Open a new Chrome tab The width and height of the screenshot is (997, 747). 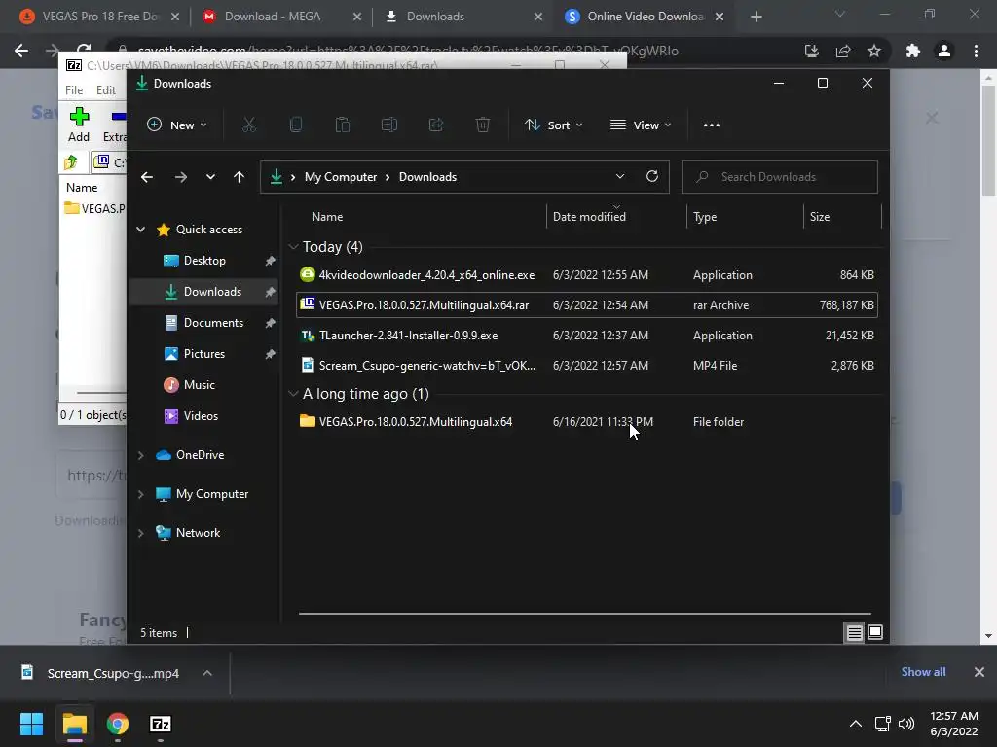[756, 17]
